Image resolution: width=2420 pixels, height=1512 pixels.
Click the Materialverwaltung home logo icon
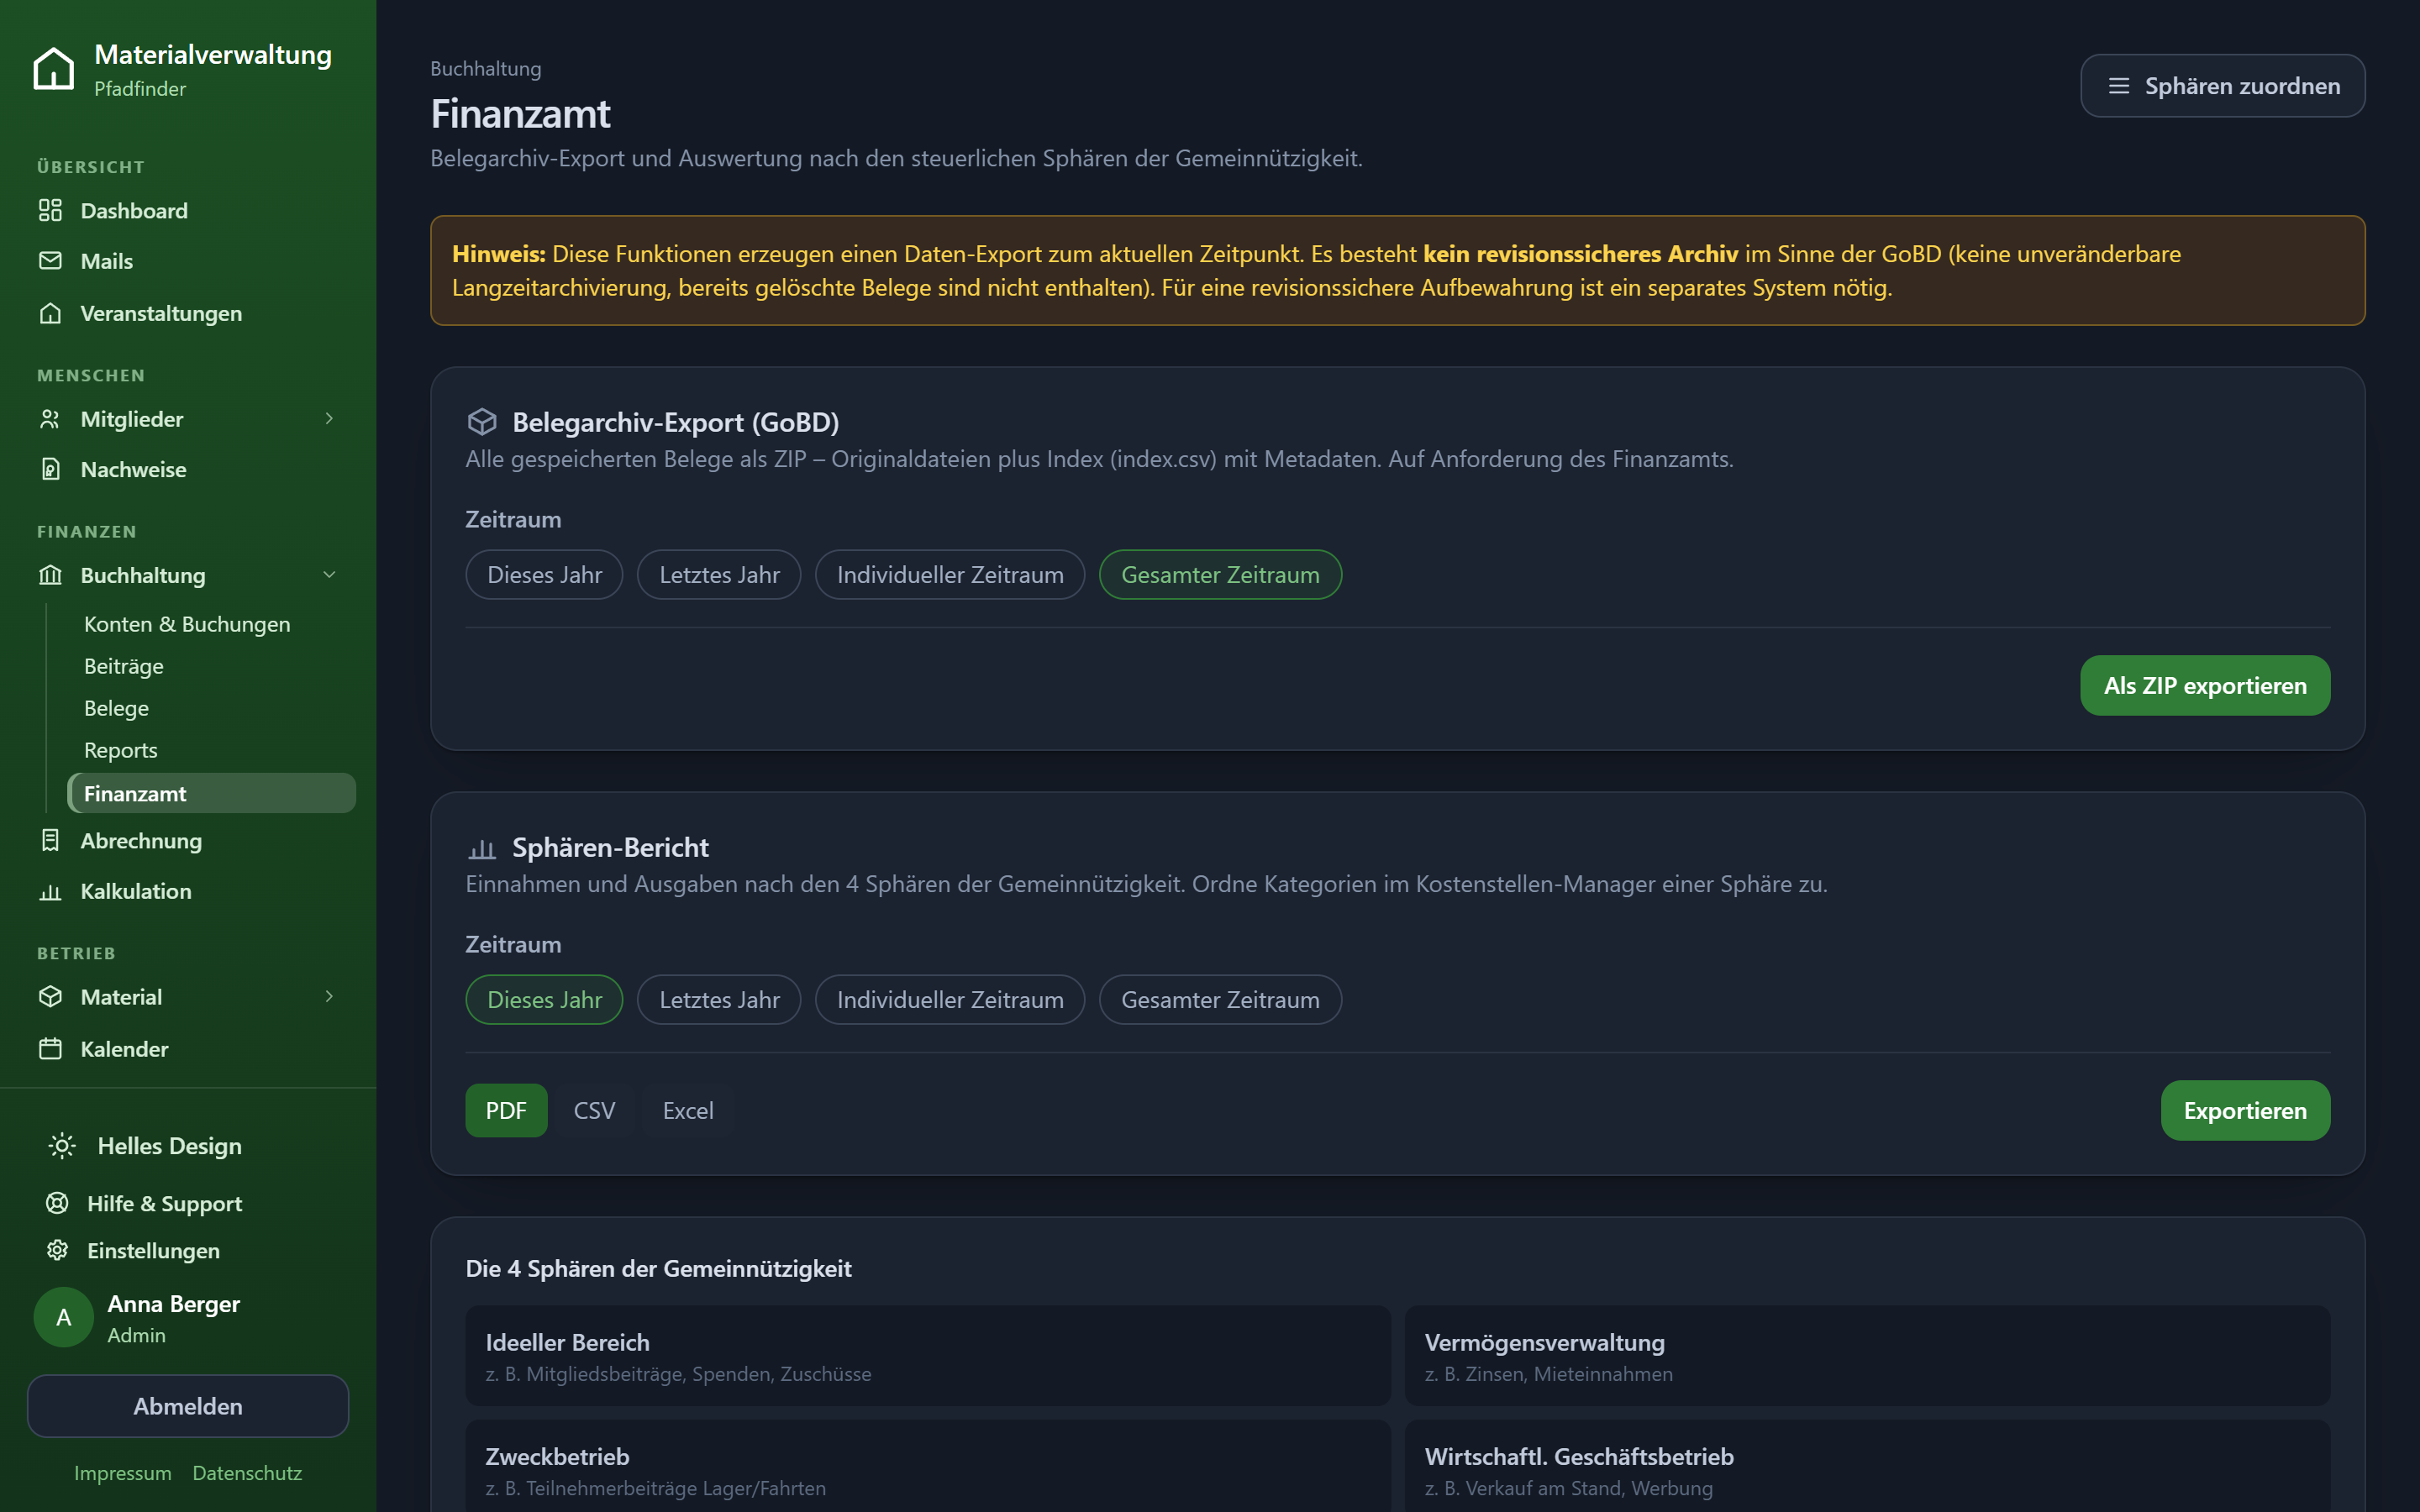[x=54, y=69]
